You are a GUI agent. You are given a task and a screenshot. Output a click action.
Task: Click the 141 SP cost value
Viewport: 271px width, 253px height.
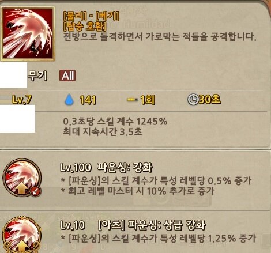point(88,100)
